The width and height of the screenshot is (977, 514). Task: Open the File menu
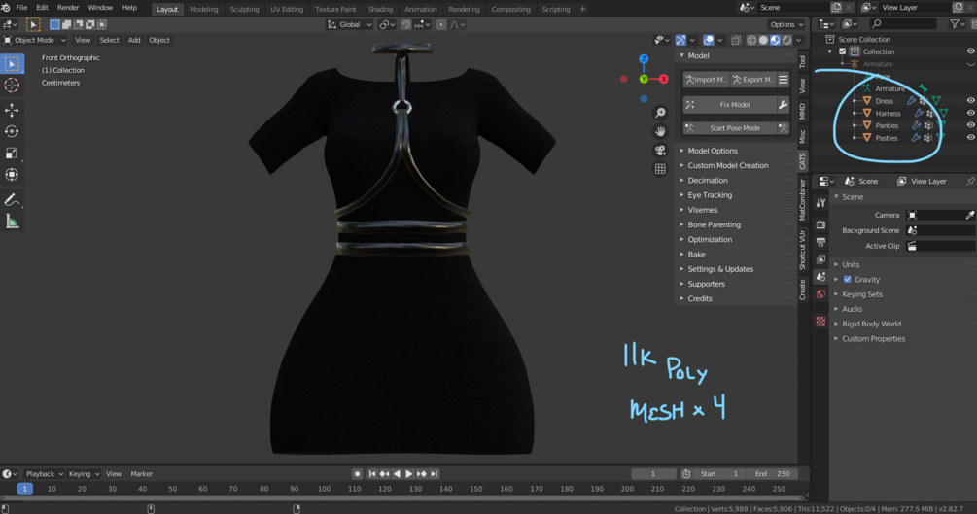coord(21,8)
